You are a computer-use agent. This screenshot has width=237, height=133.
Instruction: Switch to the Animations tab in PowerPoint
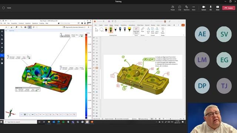pyautogui.click(x=132, y=25)
